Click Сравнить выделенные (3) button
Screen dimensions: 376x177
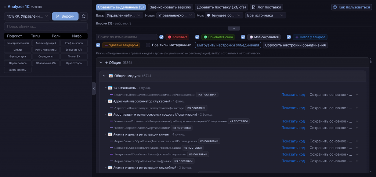click(x=121, y=7)
